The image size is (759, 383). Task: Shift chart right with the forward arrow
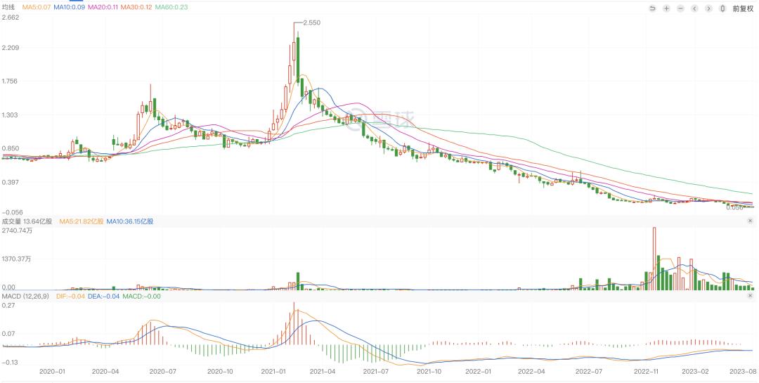tap(708, 8)
